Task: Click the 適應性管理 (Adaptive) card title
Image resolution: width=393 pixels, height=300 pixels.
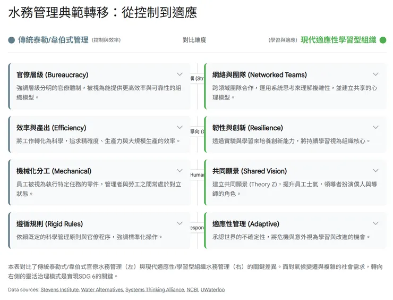Action: coord(245,224)
